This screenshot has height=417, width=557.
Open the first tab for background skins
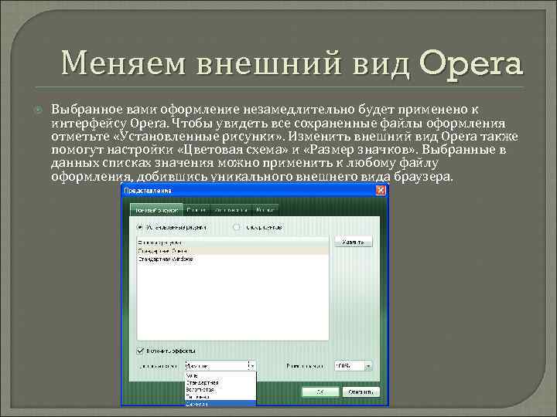point(156,210)
